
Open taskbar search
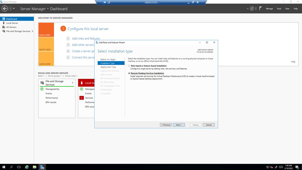(11, 167)
